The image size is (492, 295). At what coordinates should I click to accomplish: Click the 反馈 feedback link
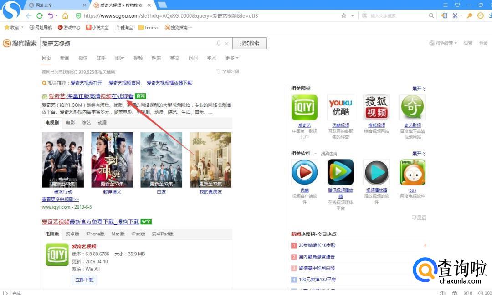pyautogui.click(x=419, y=217)
